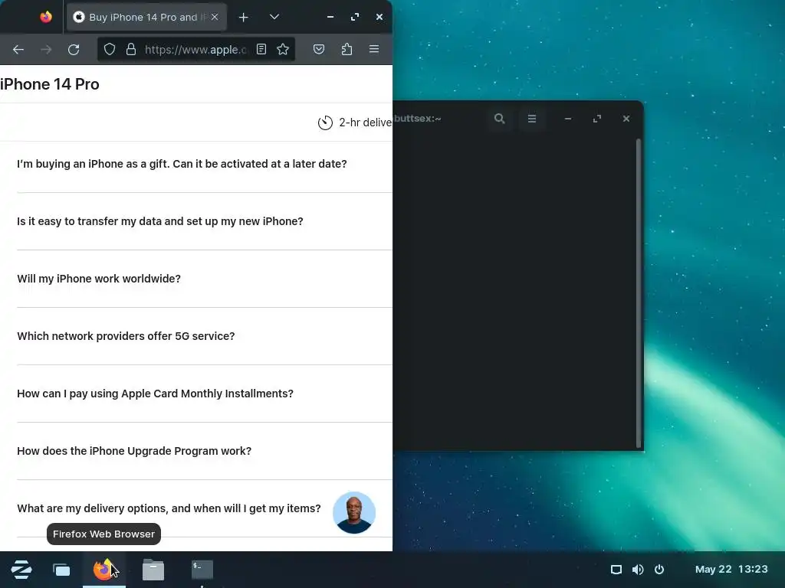The width and height of the screenshot is (785, 588).
Task: Open a new tab with plus button
Action: 243,18
